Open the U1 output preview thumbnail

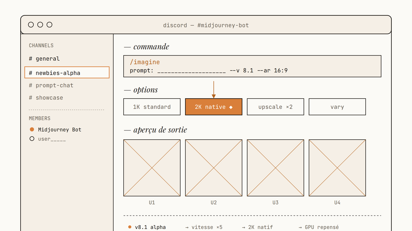[152, 168]
